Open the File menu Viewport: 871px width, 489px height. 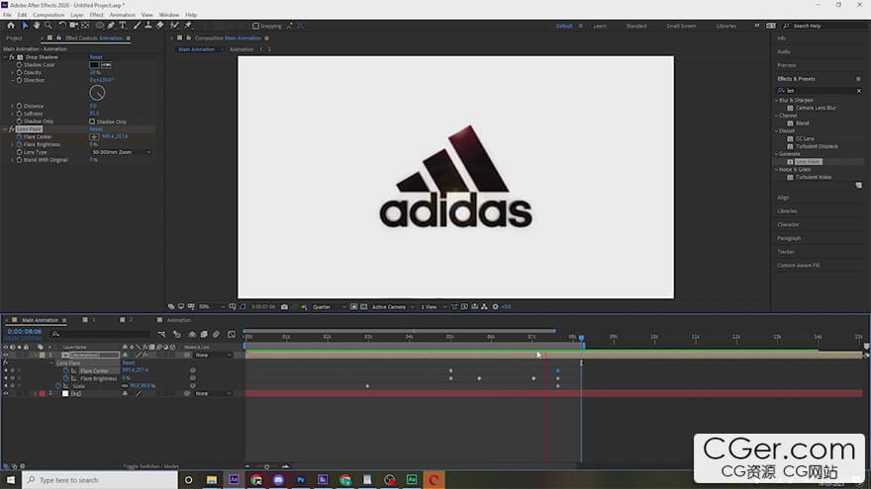7,15
